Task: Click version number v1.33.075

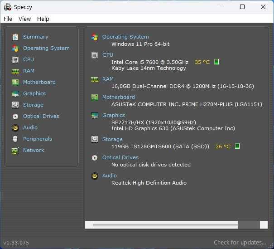Action: point(16,243)
